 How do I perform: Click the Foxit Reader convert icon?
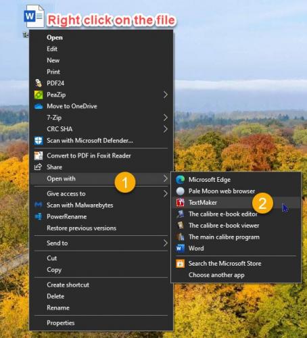[39, 155]
